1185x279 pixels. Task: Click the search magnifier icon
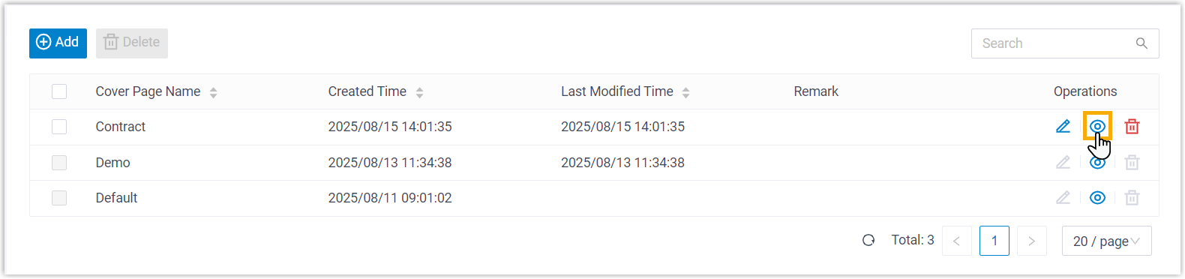click(1141, 43)
